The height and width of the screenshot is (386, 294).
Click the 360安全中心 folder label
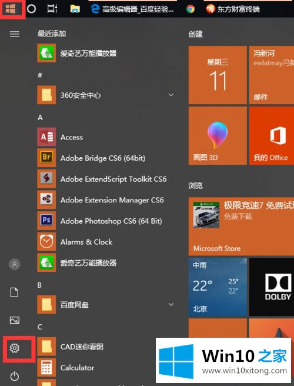(81, 95)
